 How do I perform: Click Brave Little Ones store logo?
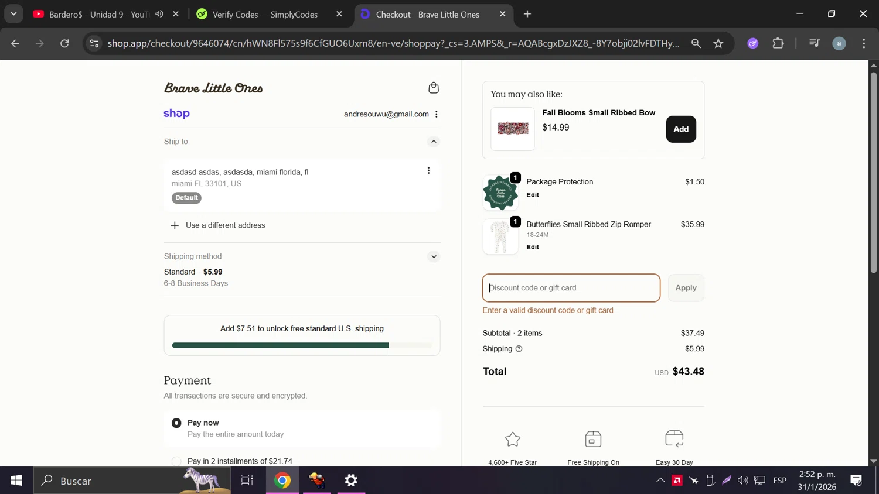213,88
